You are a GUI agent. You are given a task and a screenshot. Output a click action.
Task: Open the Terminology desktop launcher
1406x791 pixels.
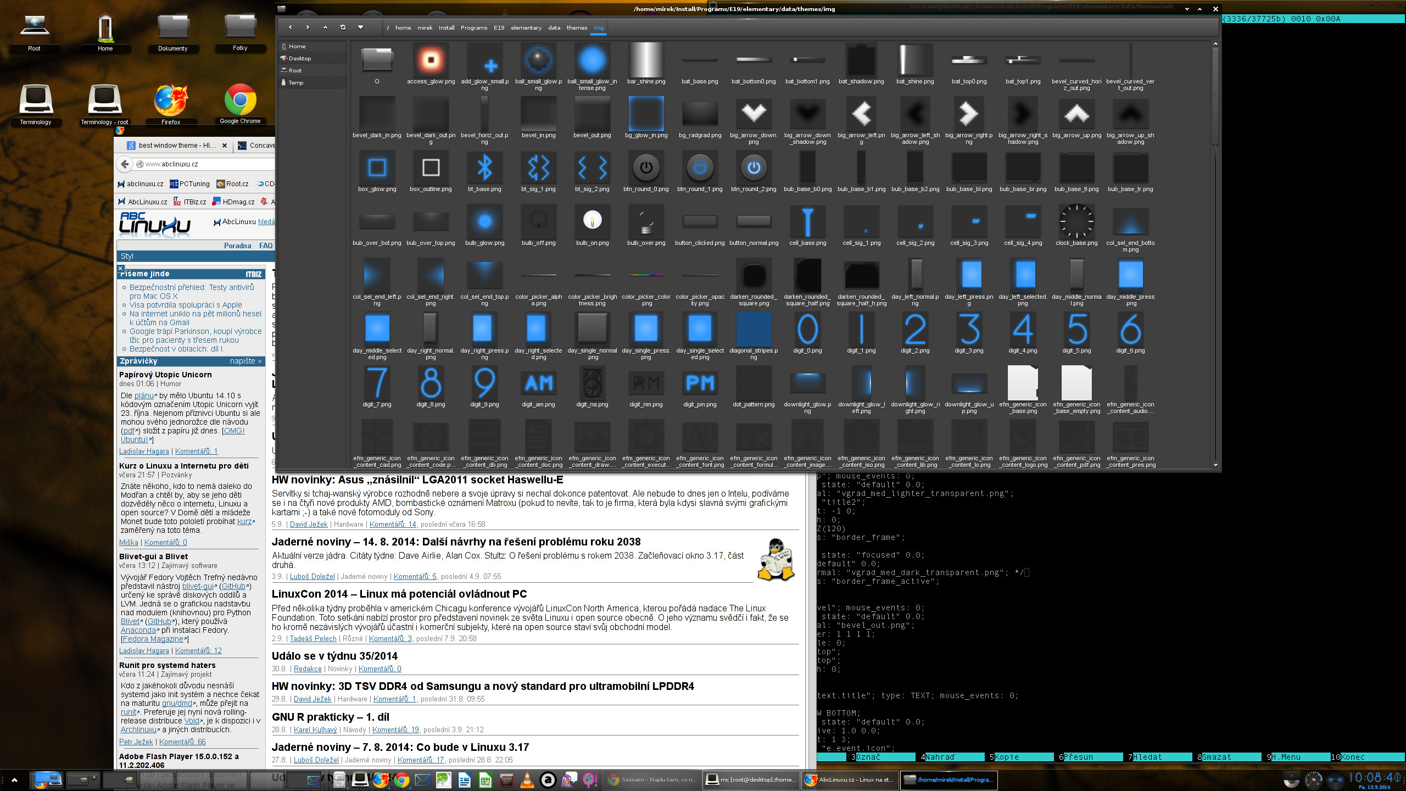point(36,104)
